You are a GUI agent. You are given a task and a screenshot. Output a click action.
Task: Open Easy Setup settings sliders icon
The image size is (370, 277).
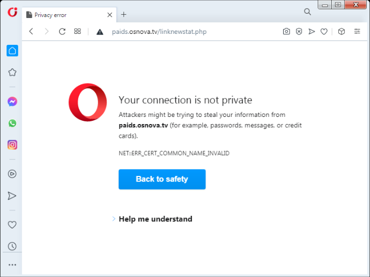click(357, 31)
